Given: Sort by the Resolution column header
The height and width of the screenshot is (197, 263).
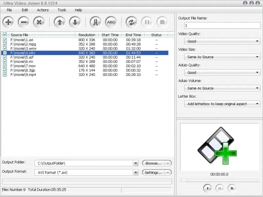Looking at the screenshot, I should pos(87,35).
